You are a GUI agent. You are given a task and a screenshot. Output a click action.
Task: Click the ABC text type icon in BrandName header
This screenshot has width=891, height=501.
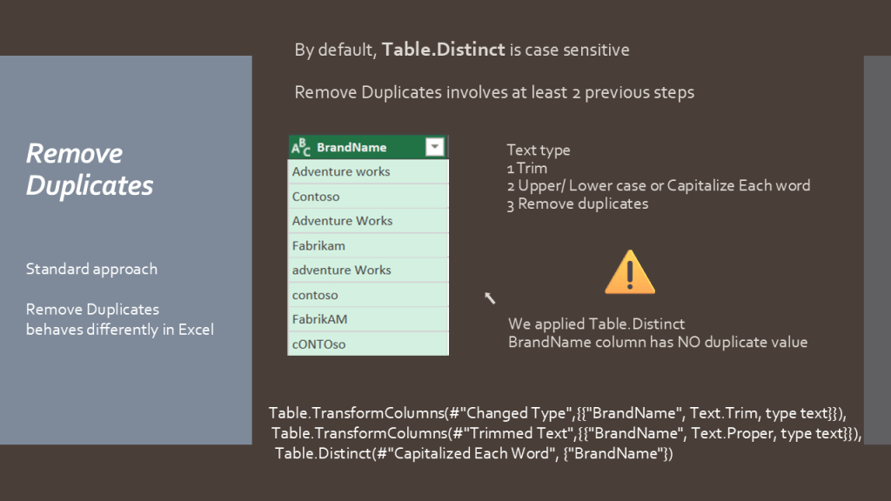[x=301, y=148]
